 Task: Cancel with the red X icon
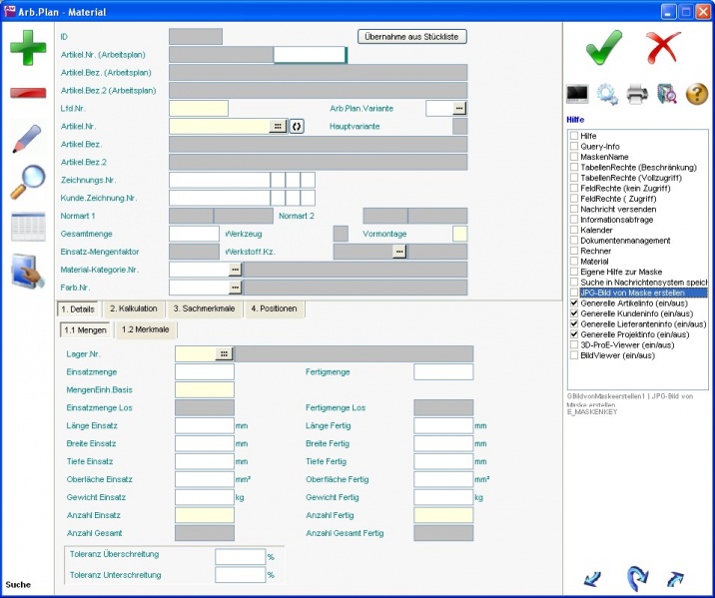tap(662, 47)
